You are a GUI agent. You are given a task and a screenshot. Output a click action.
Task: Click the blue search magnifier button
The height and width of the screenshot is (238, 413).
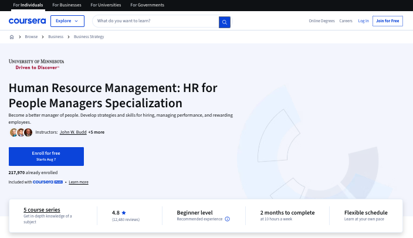pos(225,22)
